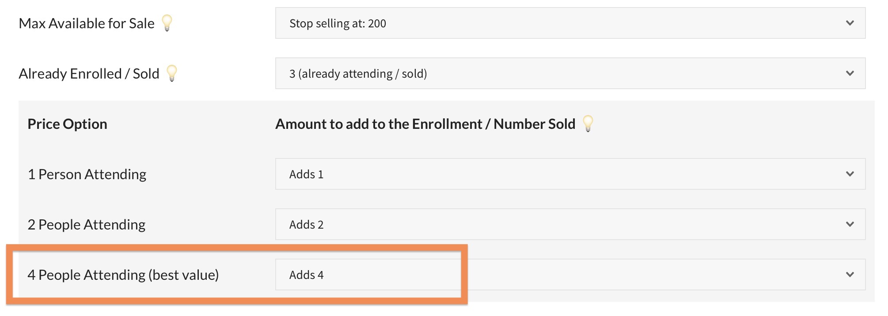Viewport: 888px width, 316px height.
Task: Open the 'Adds 1' dropdown
Action: 570,174
